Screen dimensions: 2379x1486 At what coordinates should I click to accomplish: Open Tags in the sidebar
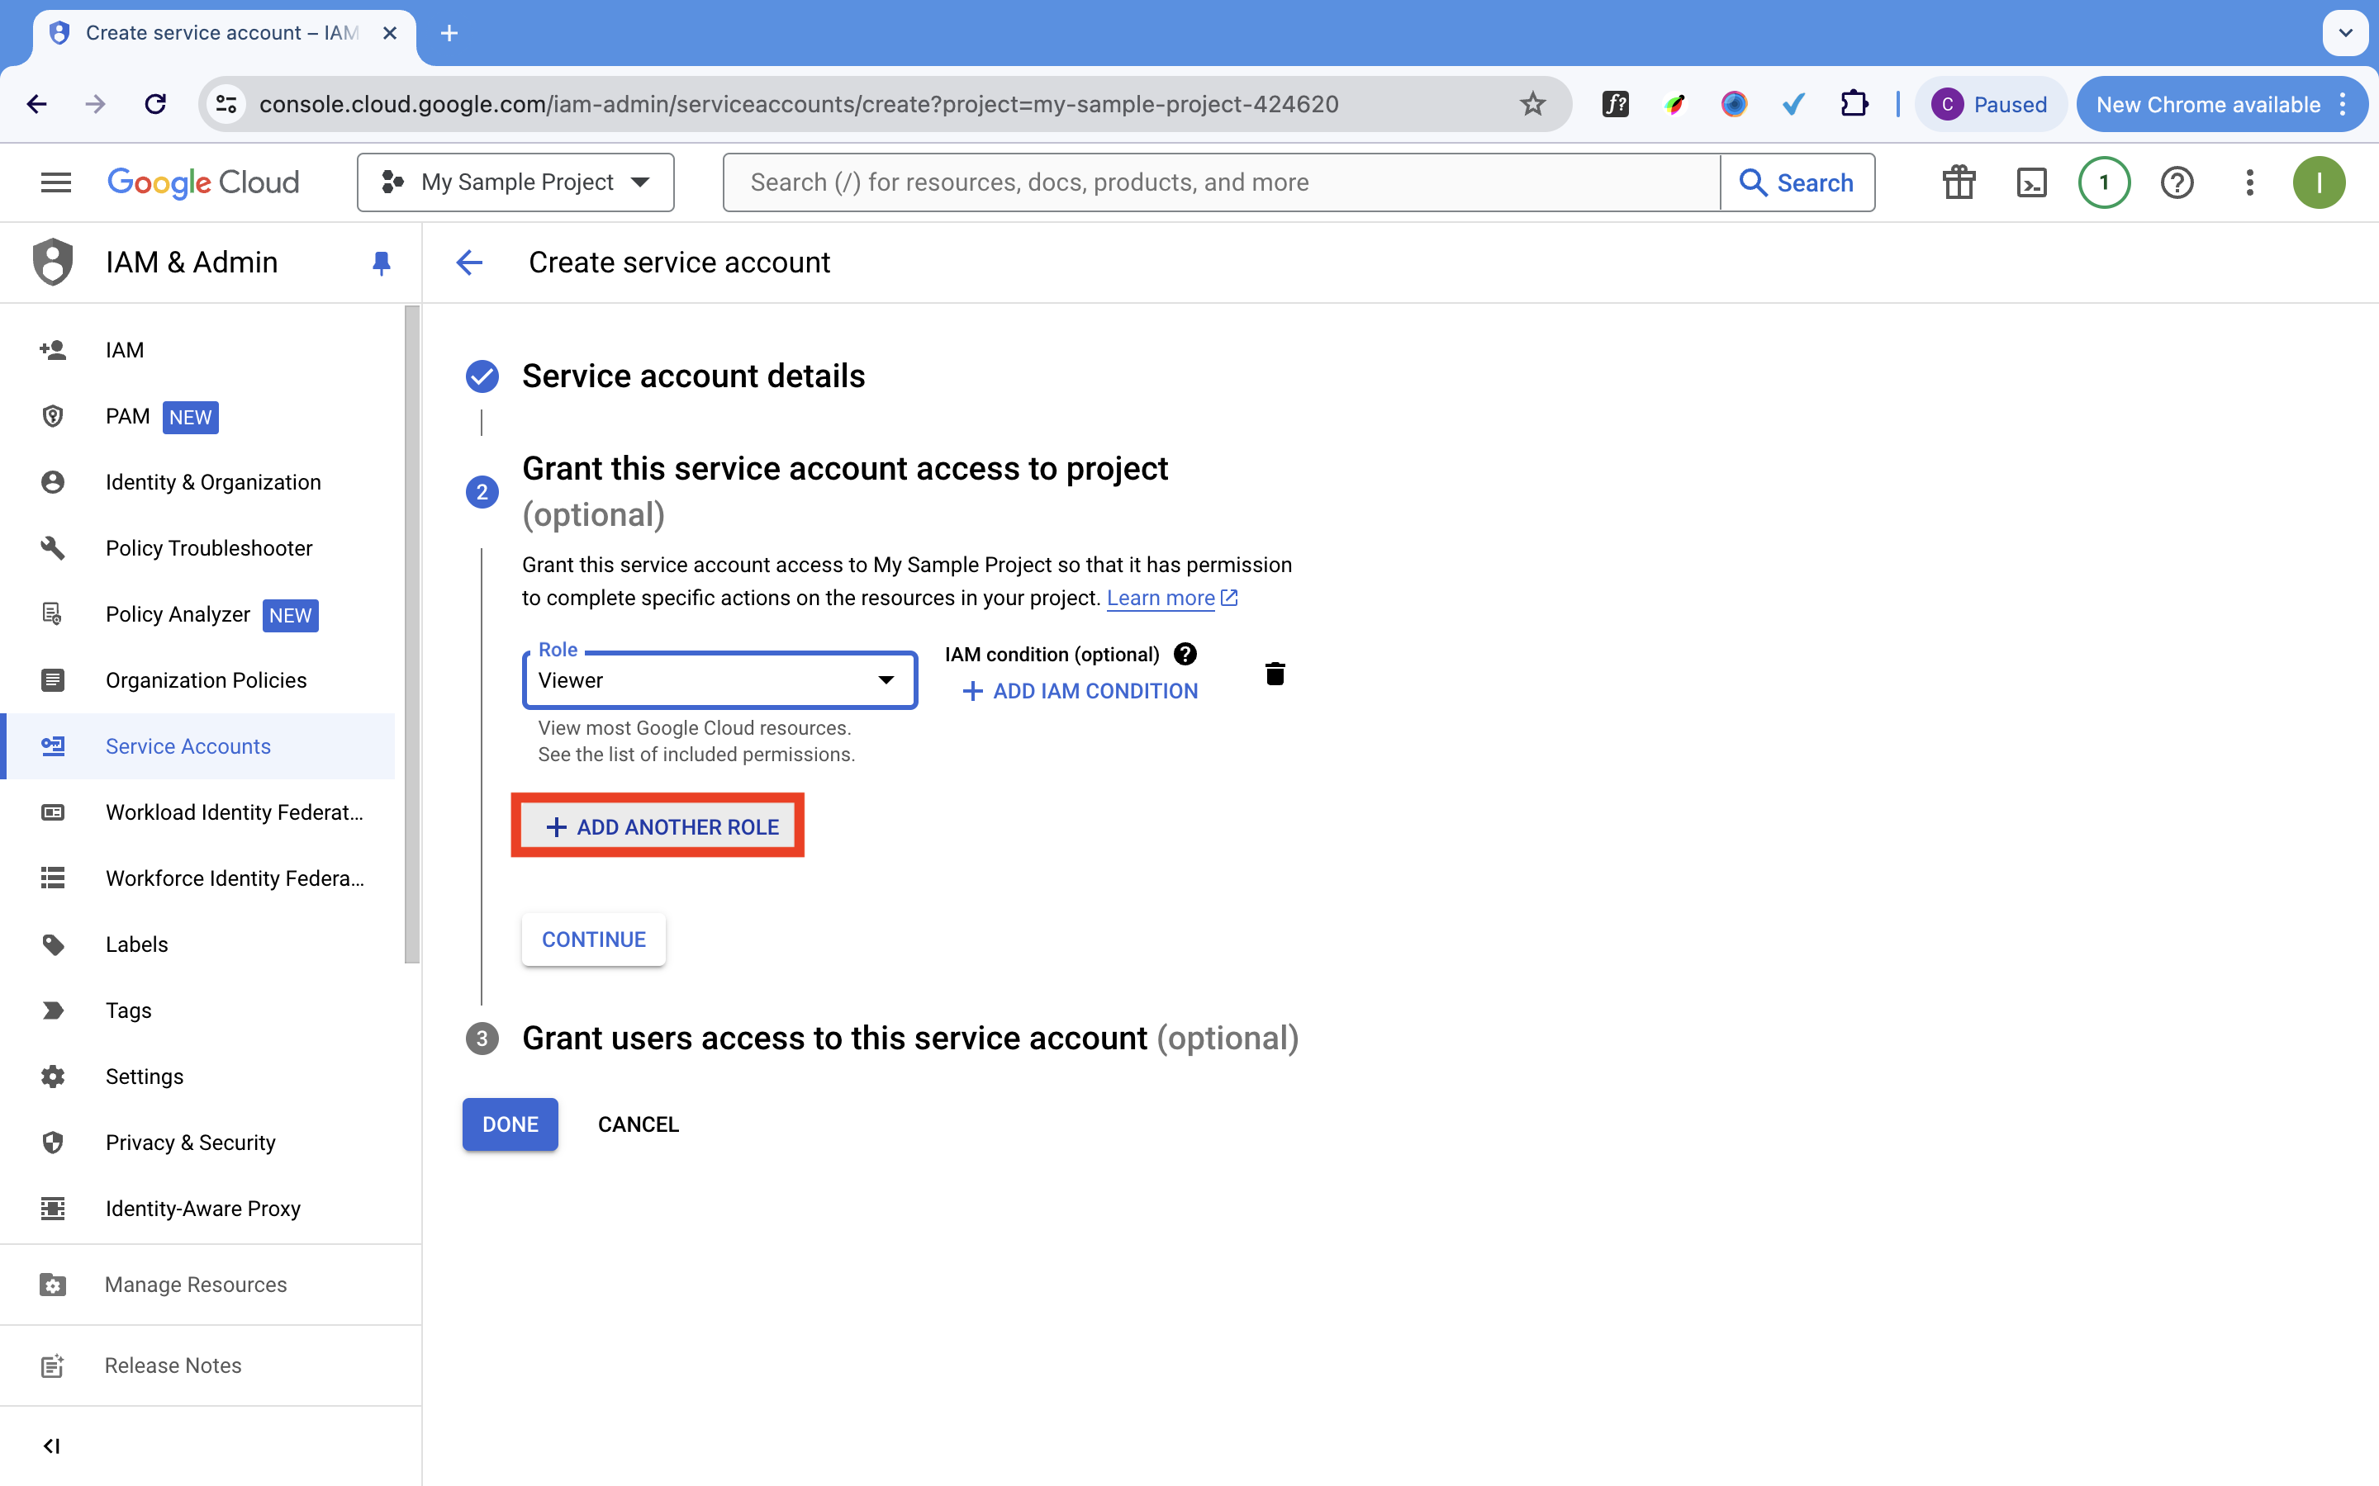197,1010
